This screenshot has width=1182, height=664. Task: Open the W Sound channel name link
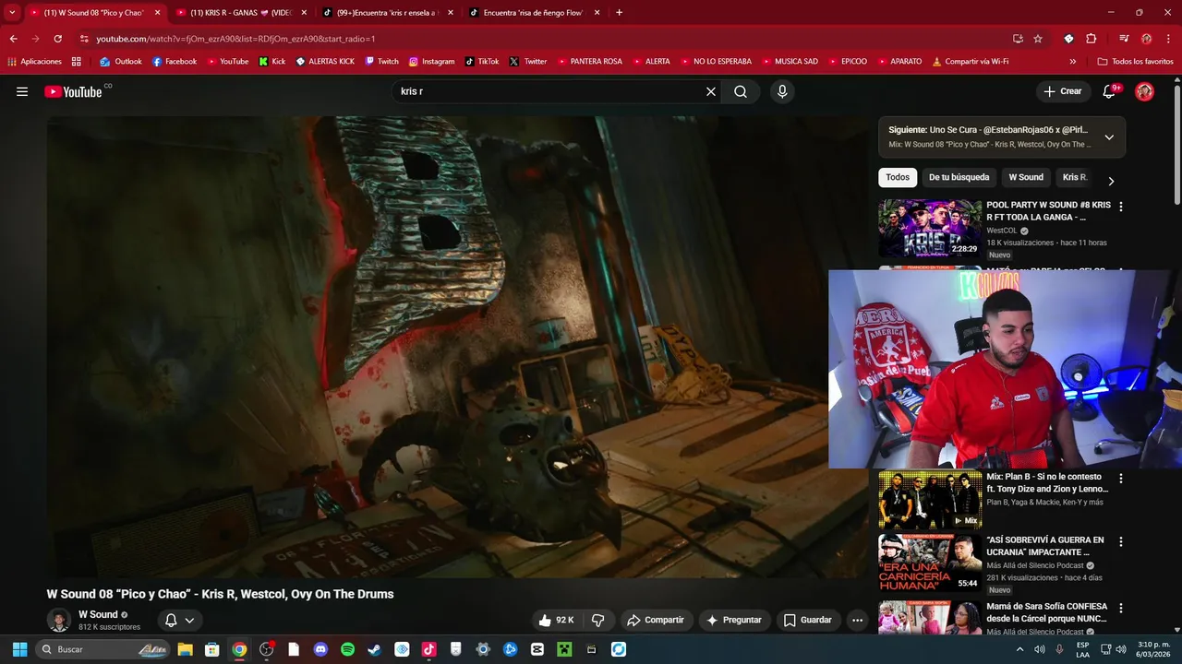click(98, 614)
